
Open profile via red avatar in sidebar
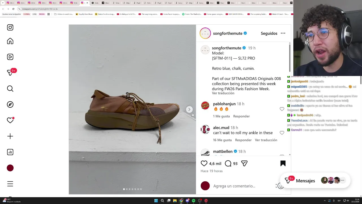[x=10, y=168]
